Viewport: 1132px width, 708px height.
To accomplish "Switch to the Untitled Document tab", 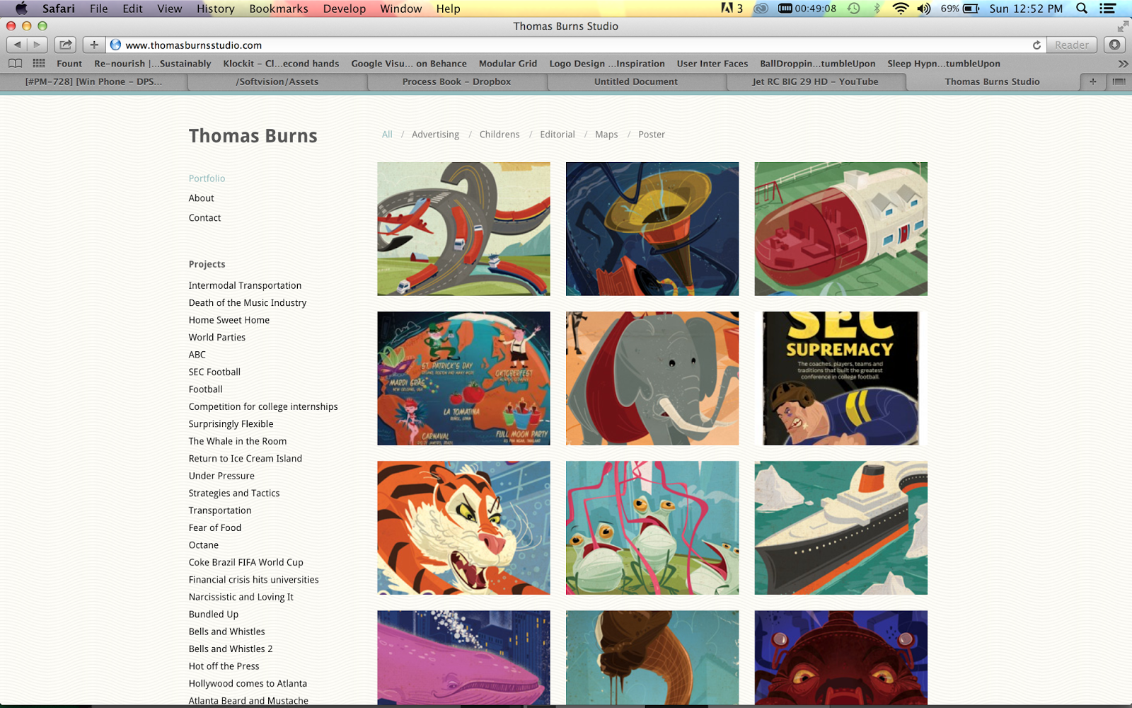I will [636, 81].
